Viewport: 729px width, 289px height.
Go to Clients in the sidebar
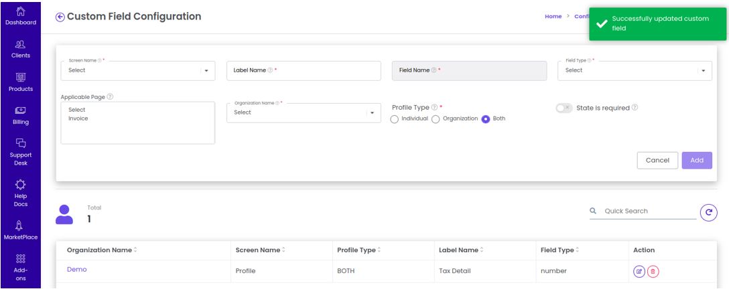click(21, 50)
